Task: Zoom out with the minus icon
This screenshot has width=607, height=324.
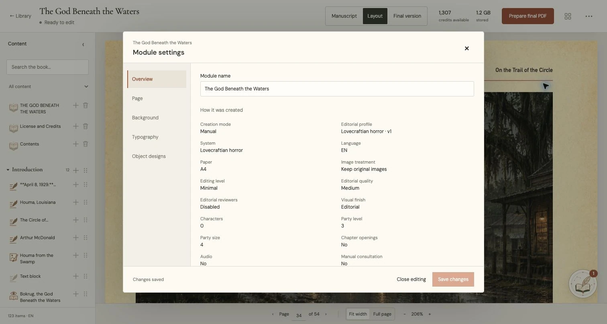Action: [x=404, y=314]
